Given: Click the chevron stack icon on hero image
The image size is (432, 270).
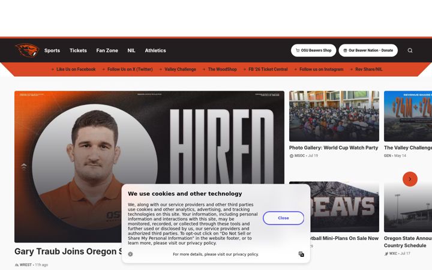Looking at the screenshot, I should 24,166.
